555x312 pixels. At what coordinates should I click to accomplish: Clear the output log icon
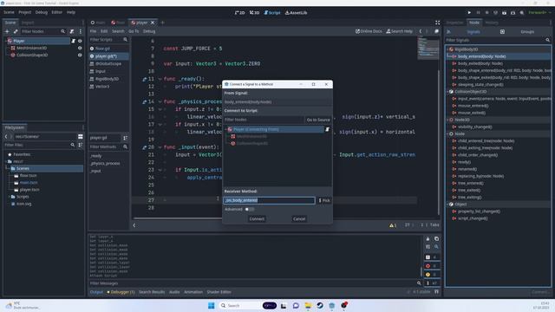[428, 239]
